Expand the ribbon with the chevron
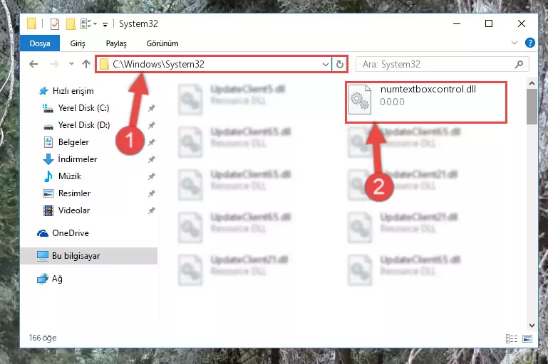Viewport: 548px width, 364px height. (x=515, y=43)
